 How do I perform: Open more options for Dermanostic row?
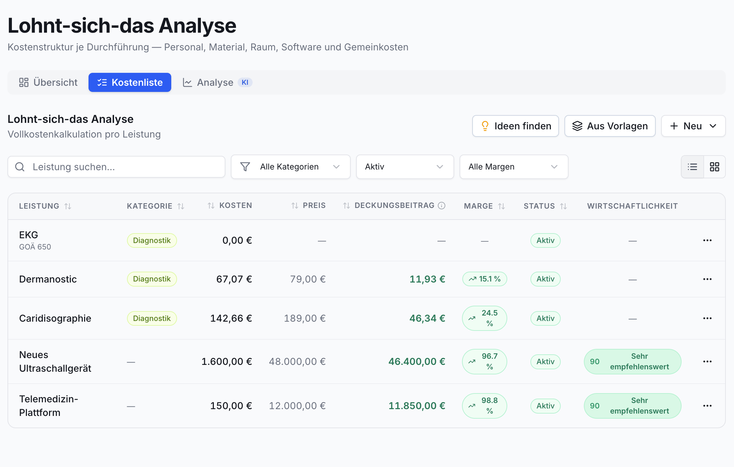tap(707, 279)
